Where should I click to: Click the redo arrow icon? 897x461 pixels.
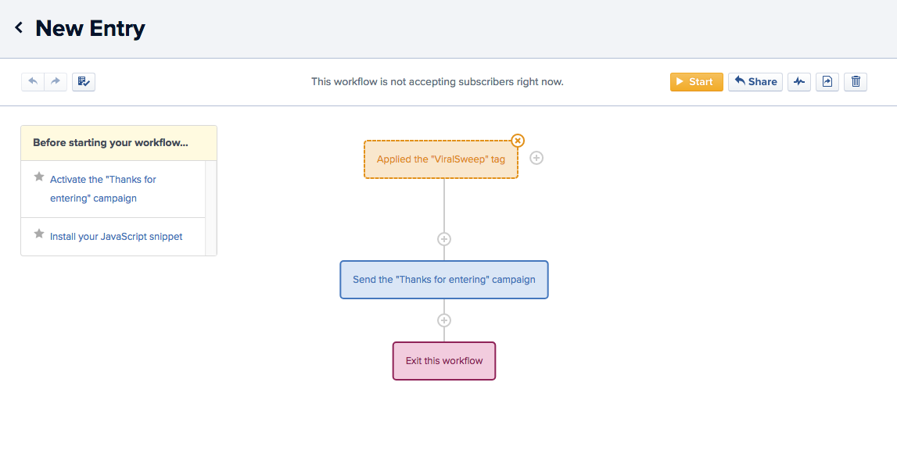(55, 81)
